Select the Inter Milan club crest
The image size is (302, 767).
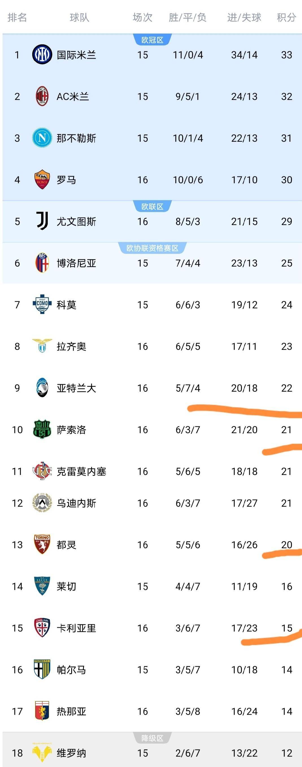coord(42,55)
